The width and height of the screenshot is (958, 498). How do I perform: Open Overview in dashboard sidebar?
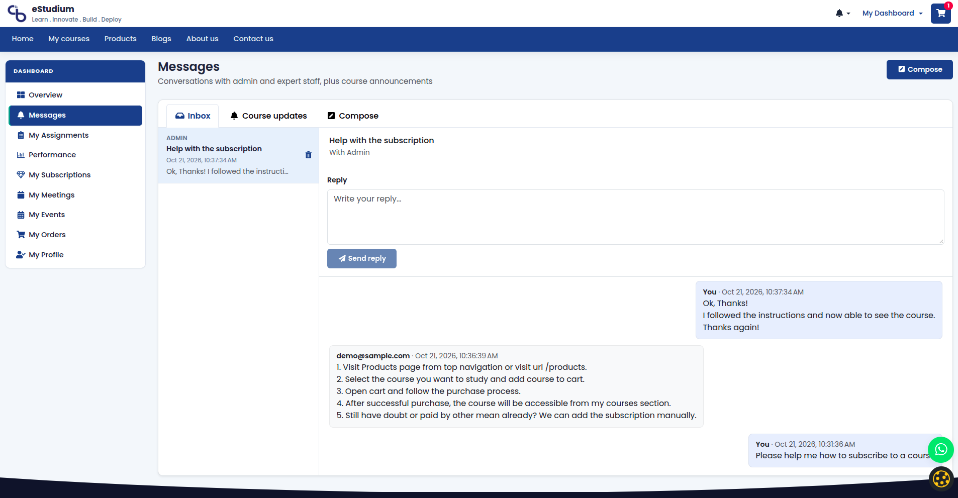(x=75, y=95)
